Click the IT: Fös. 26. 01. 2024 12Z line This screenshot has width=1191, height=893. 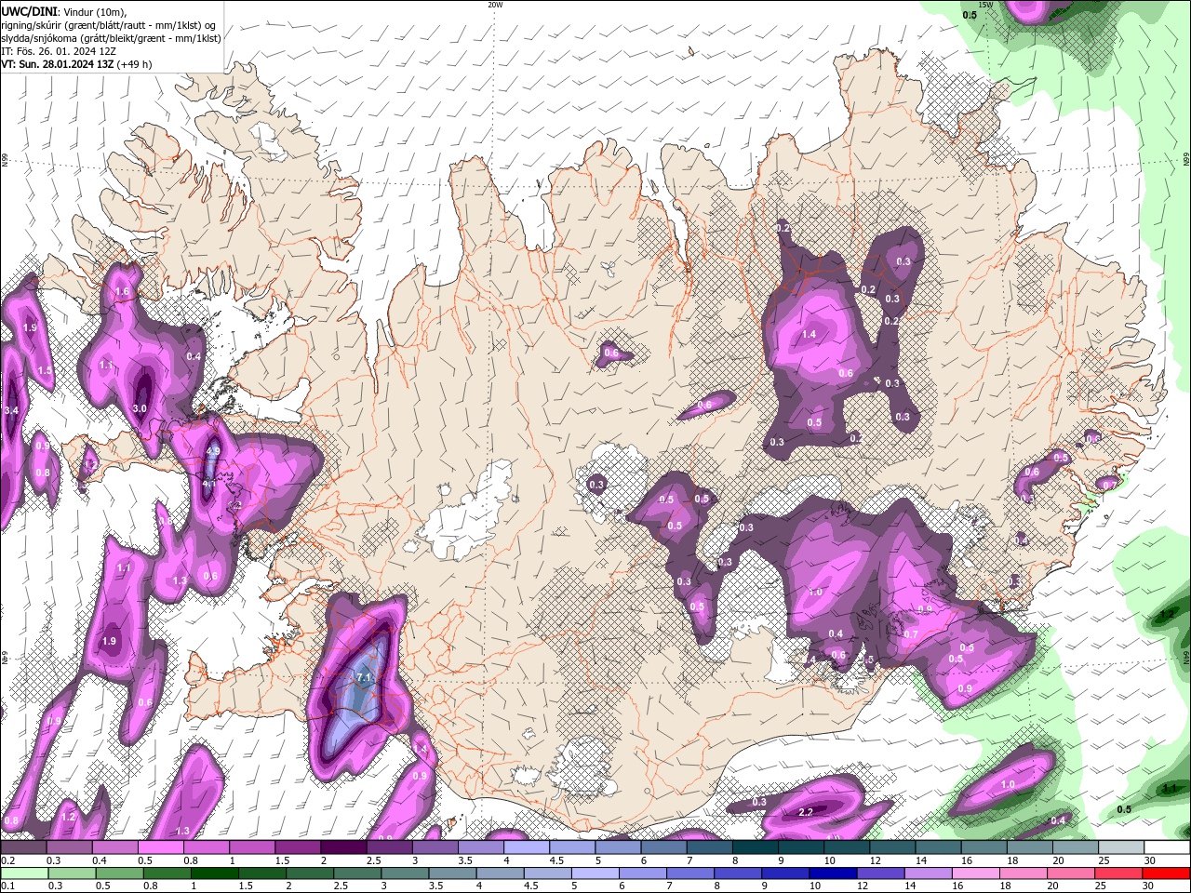click(x=59, y=51)
